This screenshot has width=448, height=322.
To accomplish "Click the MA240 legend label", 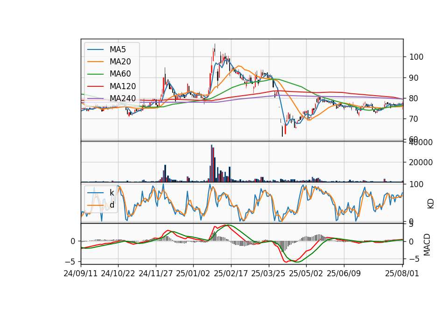I will pos(123,98).
